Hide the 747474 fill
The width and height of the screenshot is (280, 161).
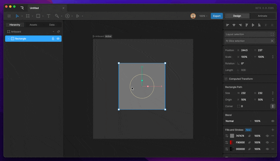(267, 136)
